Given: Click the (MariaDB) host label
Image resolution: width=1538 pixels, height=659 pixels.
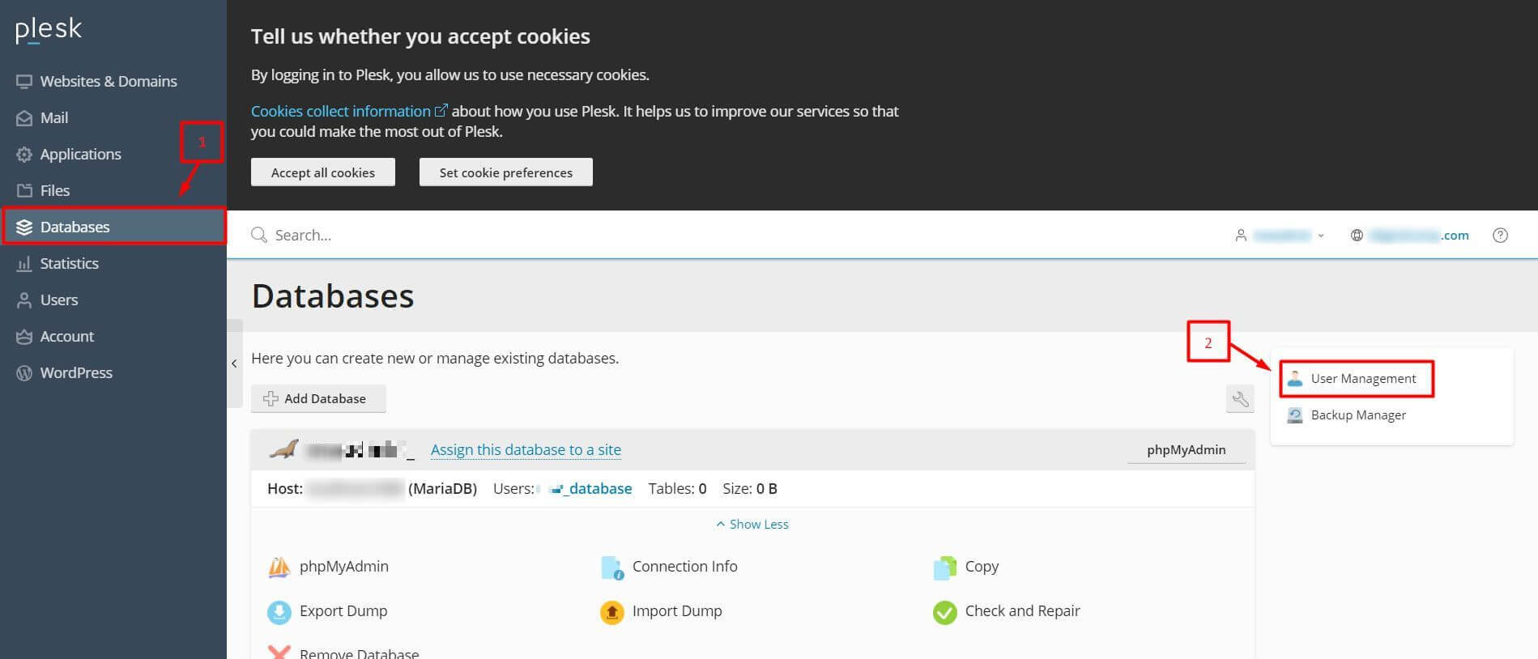Looking at the screenshot, I should pos(442,488).
